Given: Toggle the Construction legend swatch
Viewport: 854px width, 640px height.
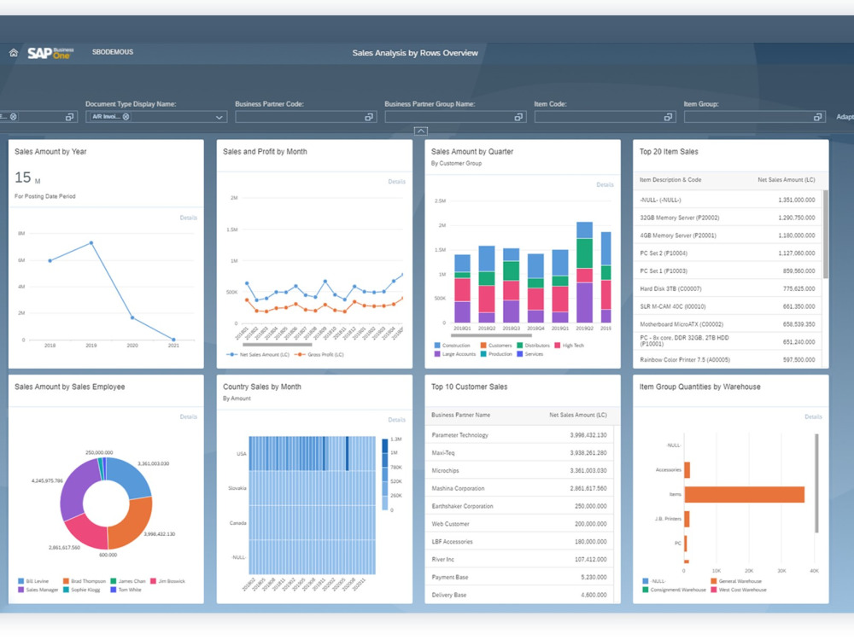Looking at the screenshot, I should point(437,346).
